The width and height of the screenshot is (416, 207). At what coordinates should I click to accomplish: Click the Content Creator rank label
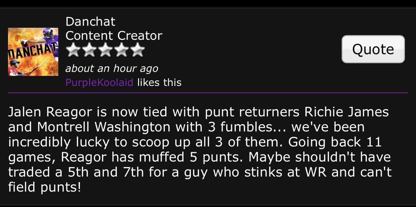point(114,36)
